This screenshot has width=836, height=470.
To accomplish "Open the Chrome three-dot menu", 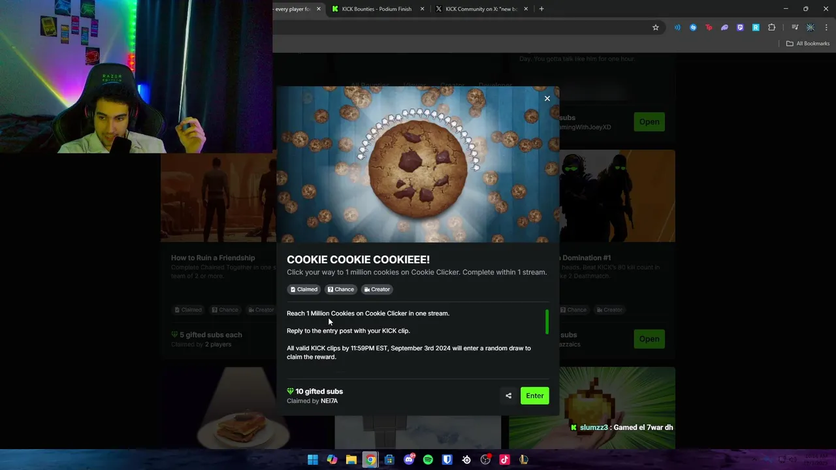I will [x=826, y=27].
